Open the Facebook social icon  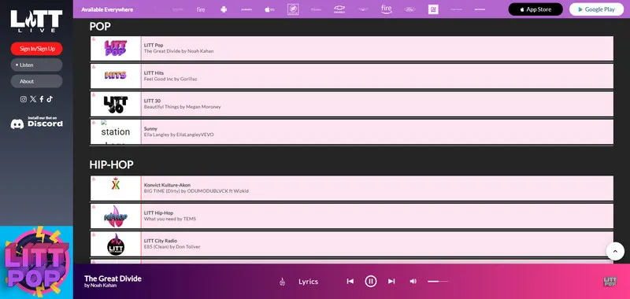[42, 99]
